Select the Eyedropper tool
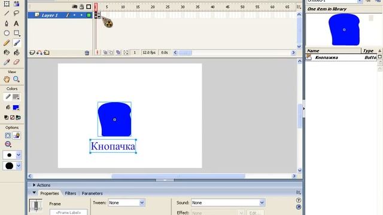This screenshot has height=215, width=383. pos(7,62)
